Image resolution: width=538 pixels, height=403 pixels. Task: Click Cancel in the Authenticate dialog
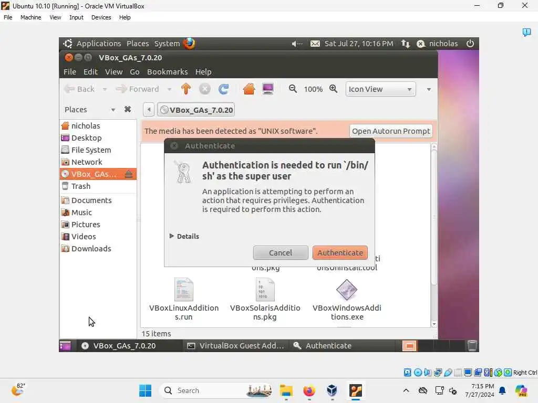click(281, 252)
